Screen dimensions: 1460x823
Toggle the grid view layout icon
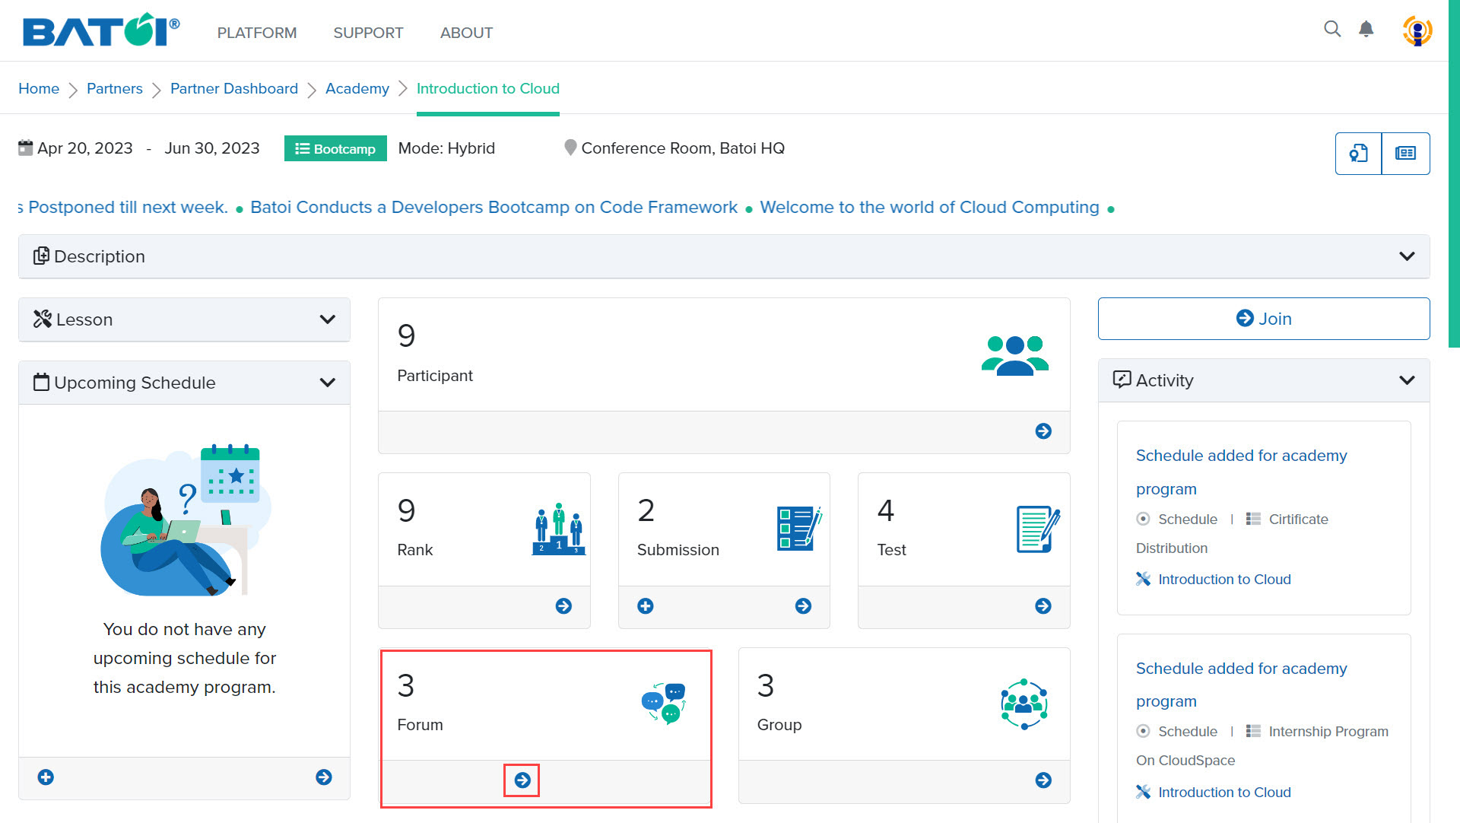coord(1404,154)
